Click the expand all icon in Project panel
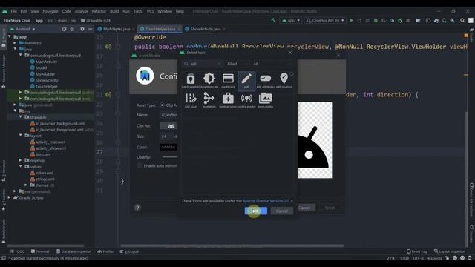The width and height of the screenshot is (475, 267). click(72, 29)
